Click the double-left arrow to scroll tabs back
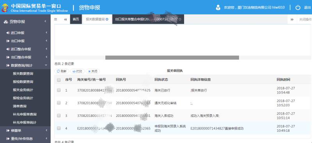312x143 pixels. point(65,19)
